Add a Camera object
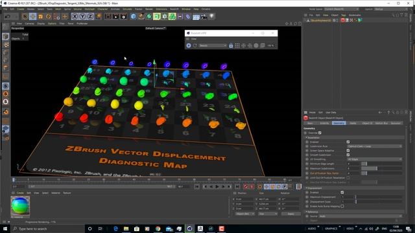The width and height of the screenshot is (415, 233). 204,17
